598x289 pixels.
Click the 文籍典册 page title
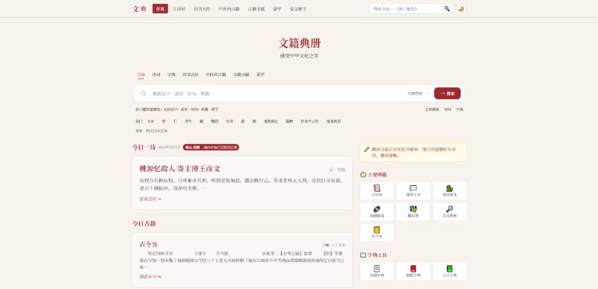pos(299,43)
